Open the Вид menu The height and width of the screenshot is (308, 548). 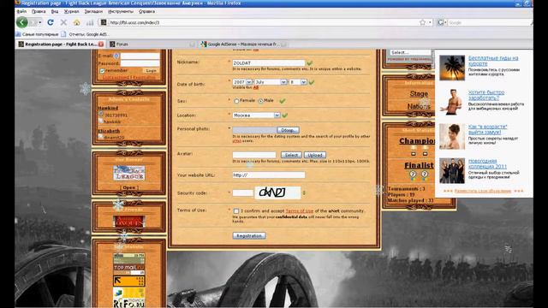pos(55,11)
